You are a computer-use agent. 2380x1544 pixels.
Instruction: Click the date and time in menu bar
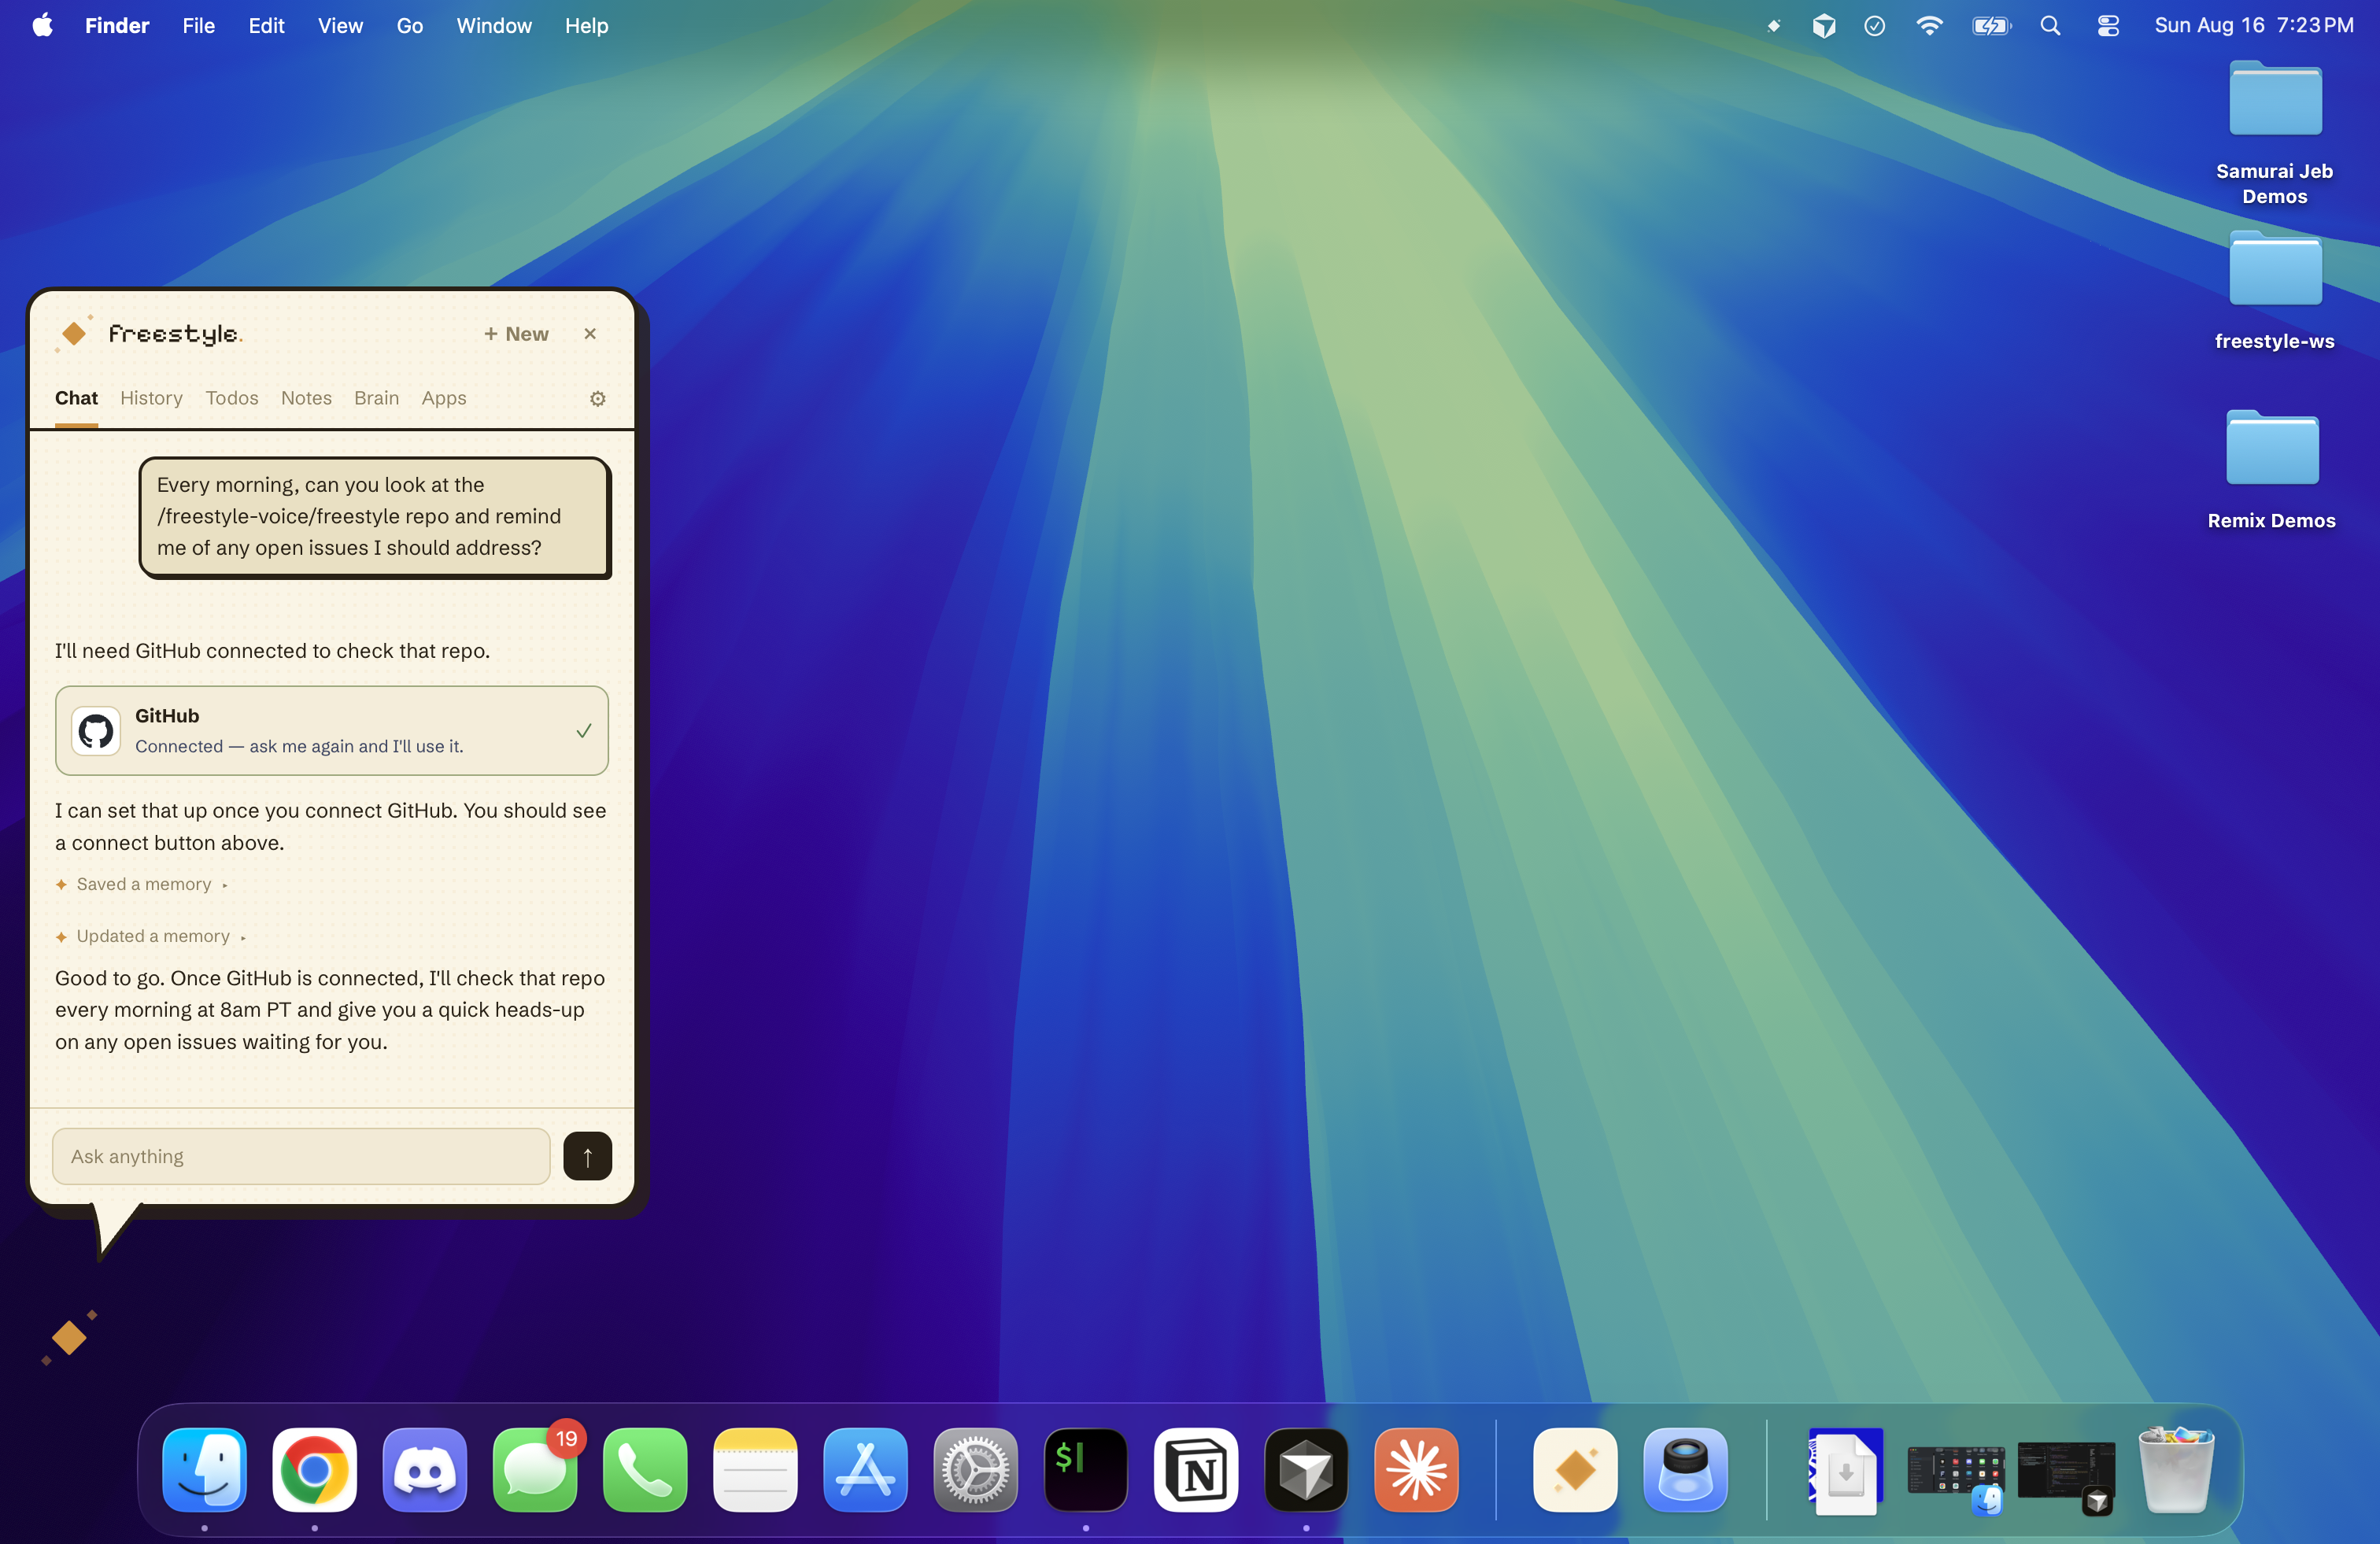click(x=2254, y=25)
